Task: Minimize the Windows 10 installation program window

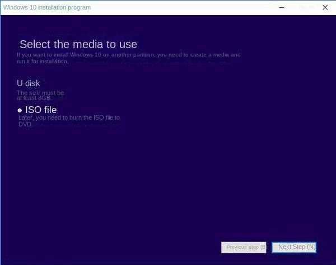Action: click(282, 7)
